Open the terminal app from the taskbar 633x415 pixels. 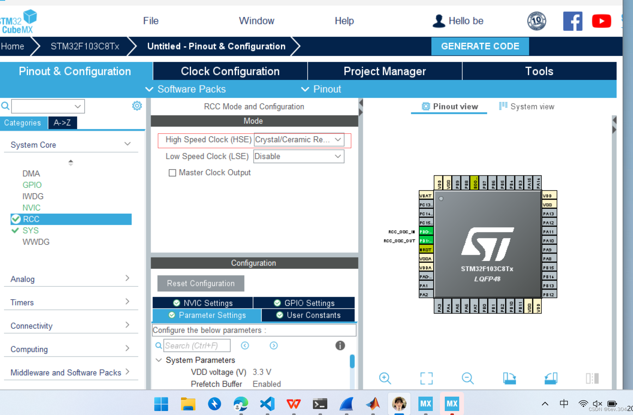pos(320,404)
